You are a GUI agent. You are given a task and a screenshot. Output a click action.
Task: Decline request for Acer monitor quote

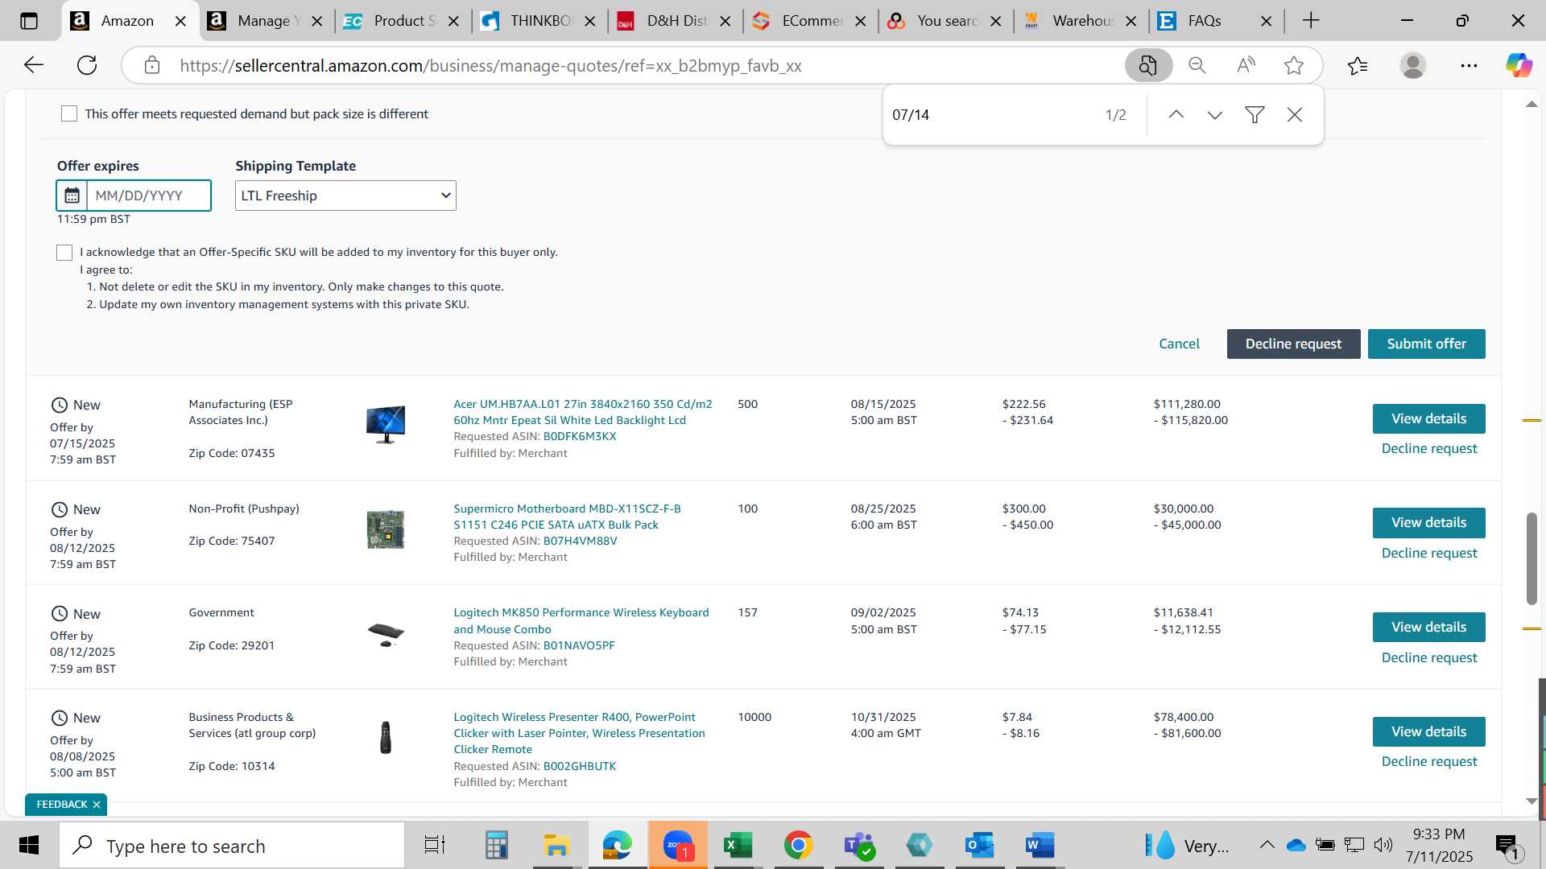click(x=1428, y=449)
